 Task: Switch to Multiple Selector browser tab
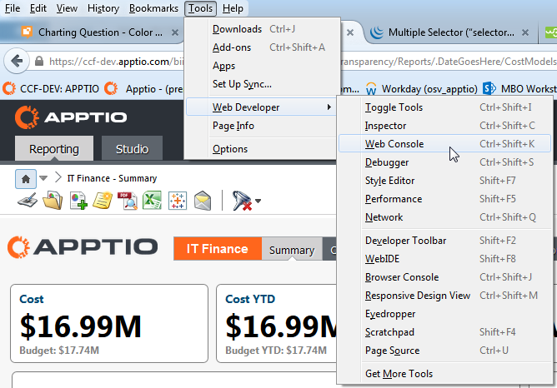(449, 32)
